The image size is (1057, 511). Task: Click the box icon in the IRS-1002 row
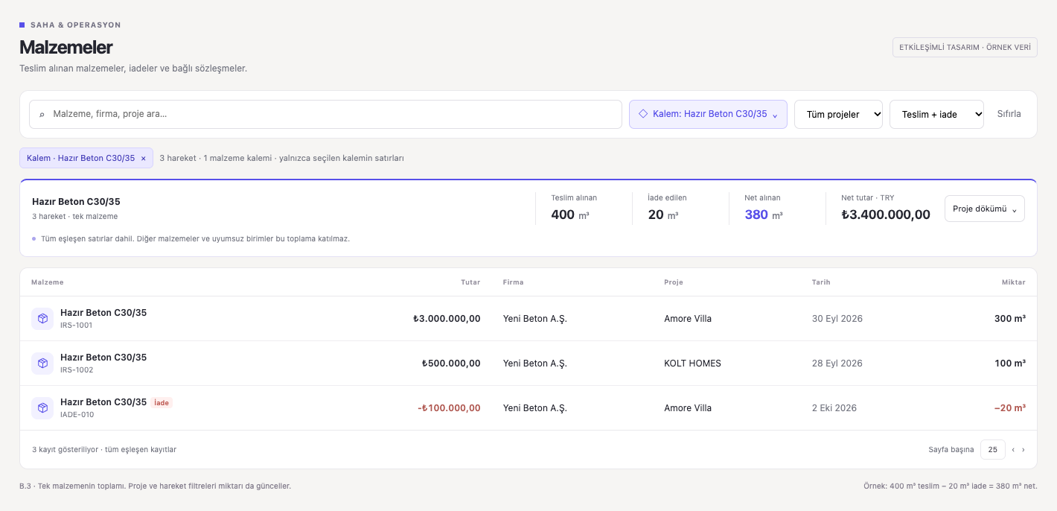[x=42, y=364]
